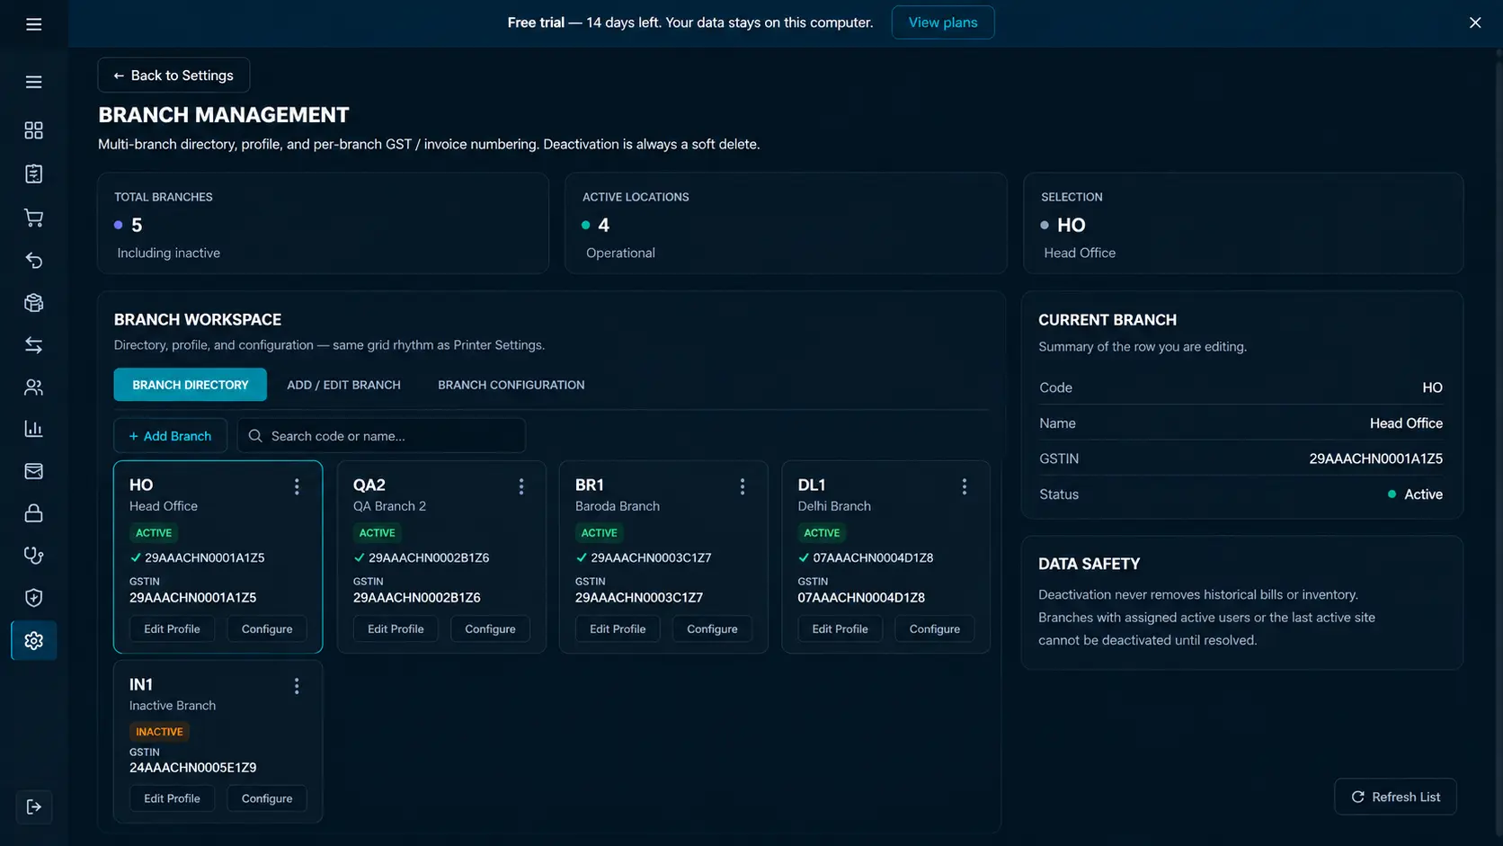Open the three-dot menu on BR1 card
The height and width of the screenshot is (846, 1503).
tap(742, 486)
